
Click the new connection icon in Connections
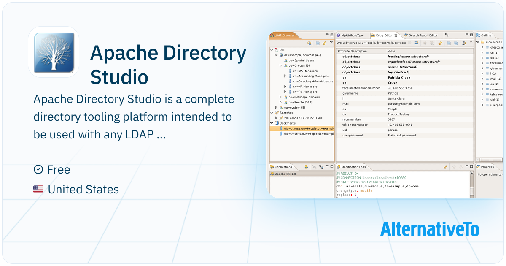click(x=306, y=167)
